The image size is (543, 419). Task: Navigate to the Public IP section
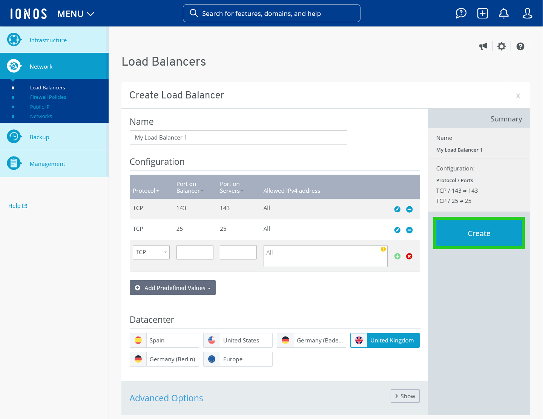(40, 107)
